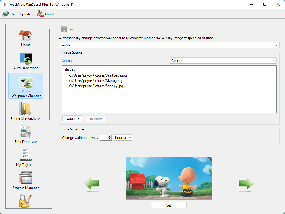The height and width of the screenshot is (214, 285).
Task: Show next wallpaper with right green arrow
Action: pos(246,184)
